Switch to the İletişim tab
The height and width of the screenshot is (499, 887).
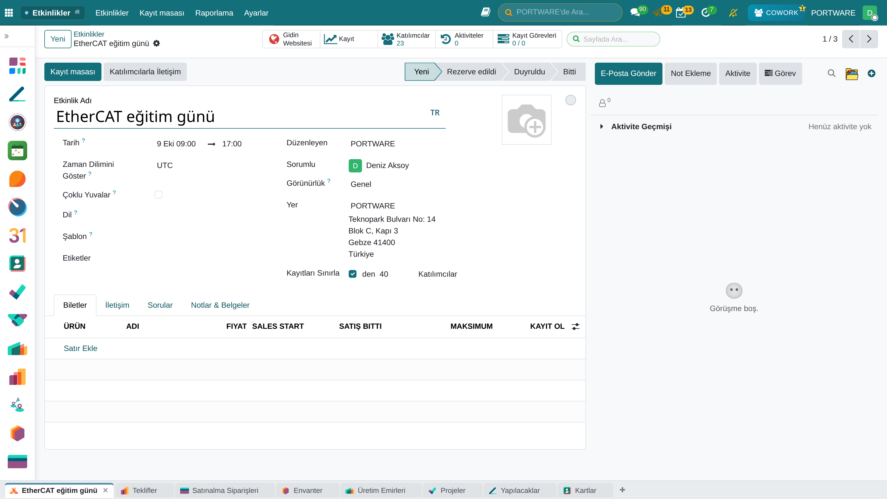117,305
